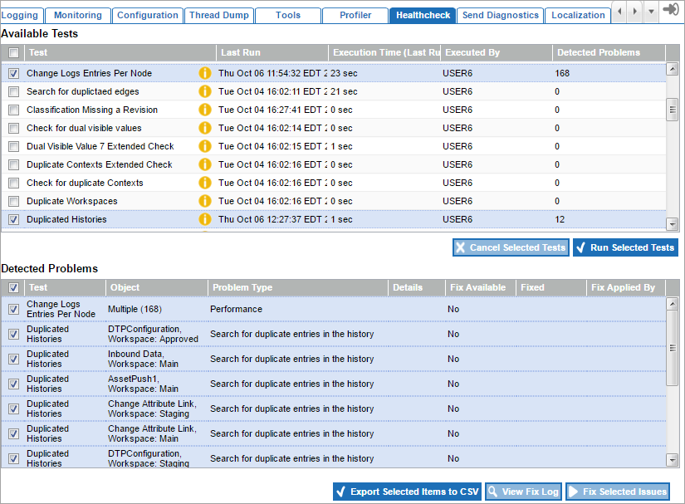Image resolution: width=685 pixels, height=504 pixels.
Task: Enable the Duplicate Workspaces test checkbox
Action: pos(13,201)
